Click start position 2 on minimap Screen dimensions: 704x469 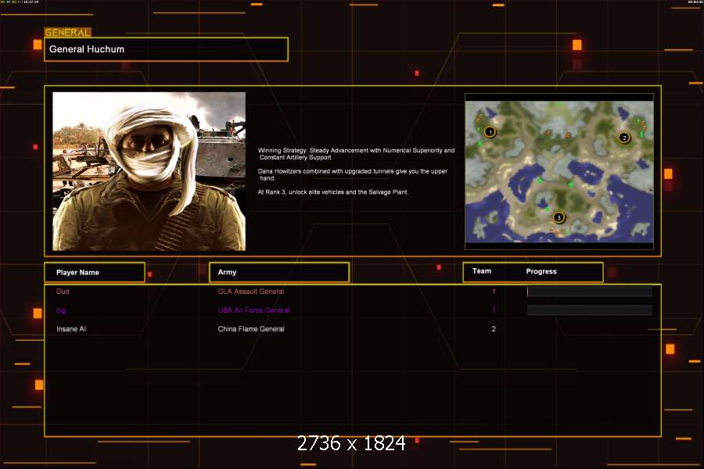coord(623,138)
